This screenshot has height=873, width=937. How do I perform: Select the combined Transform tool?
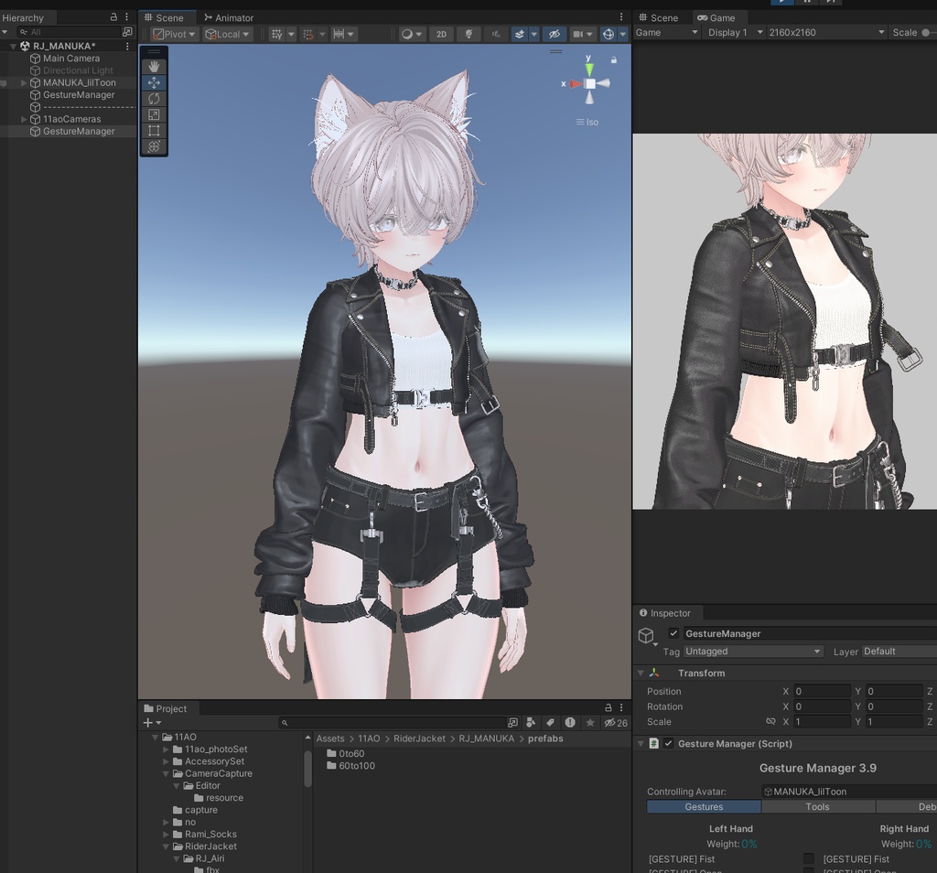[154, 146]
